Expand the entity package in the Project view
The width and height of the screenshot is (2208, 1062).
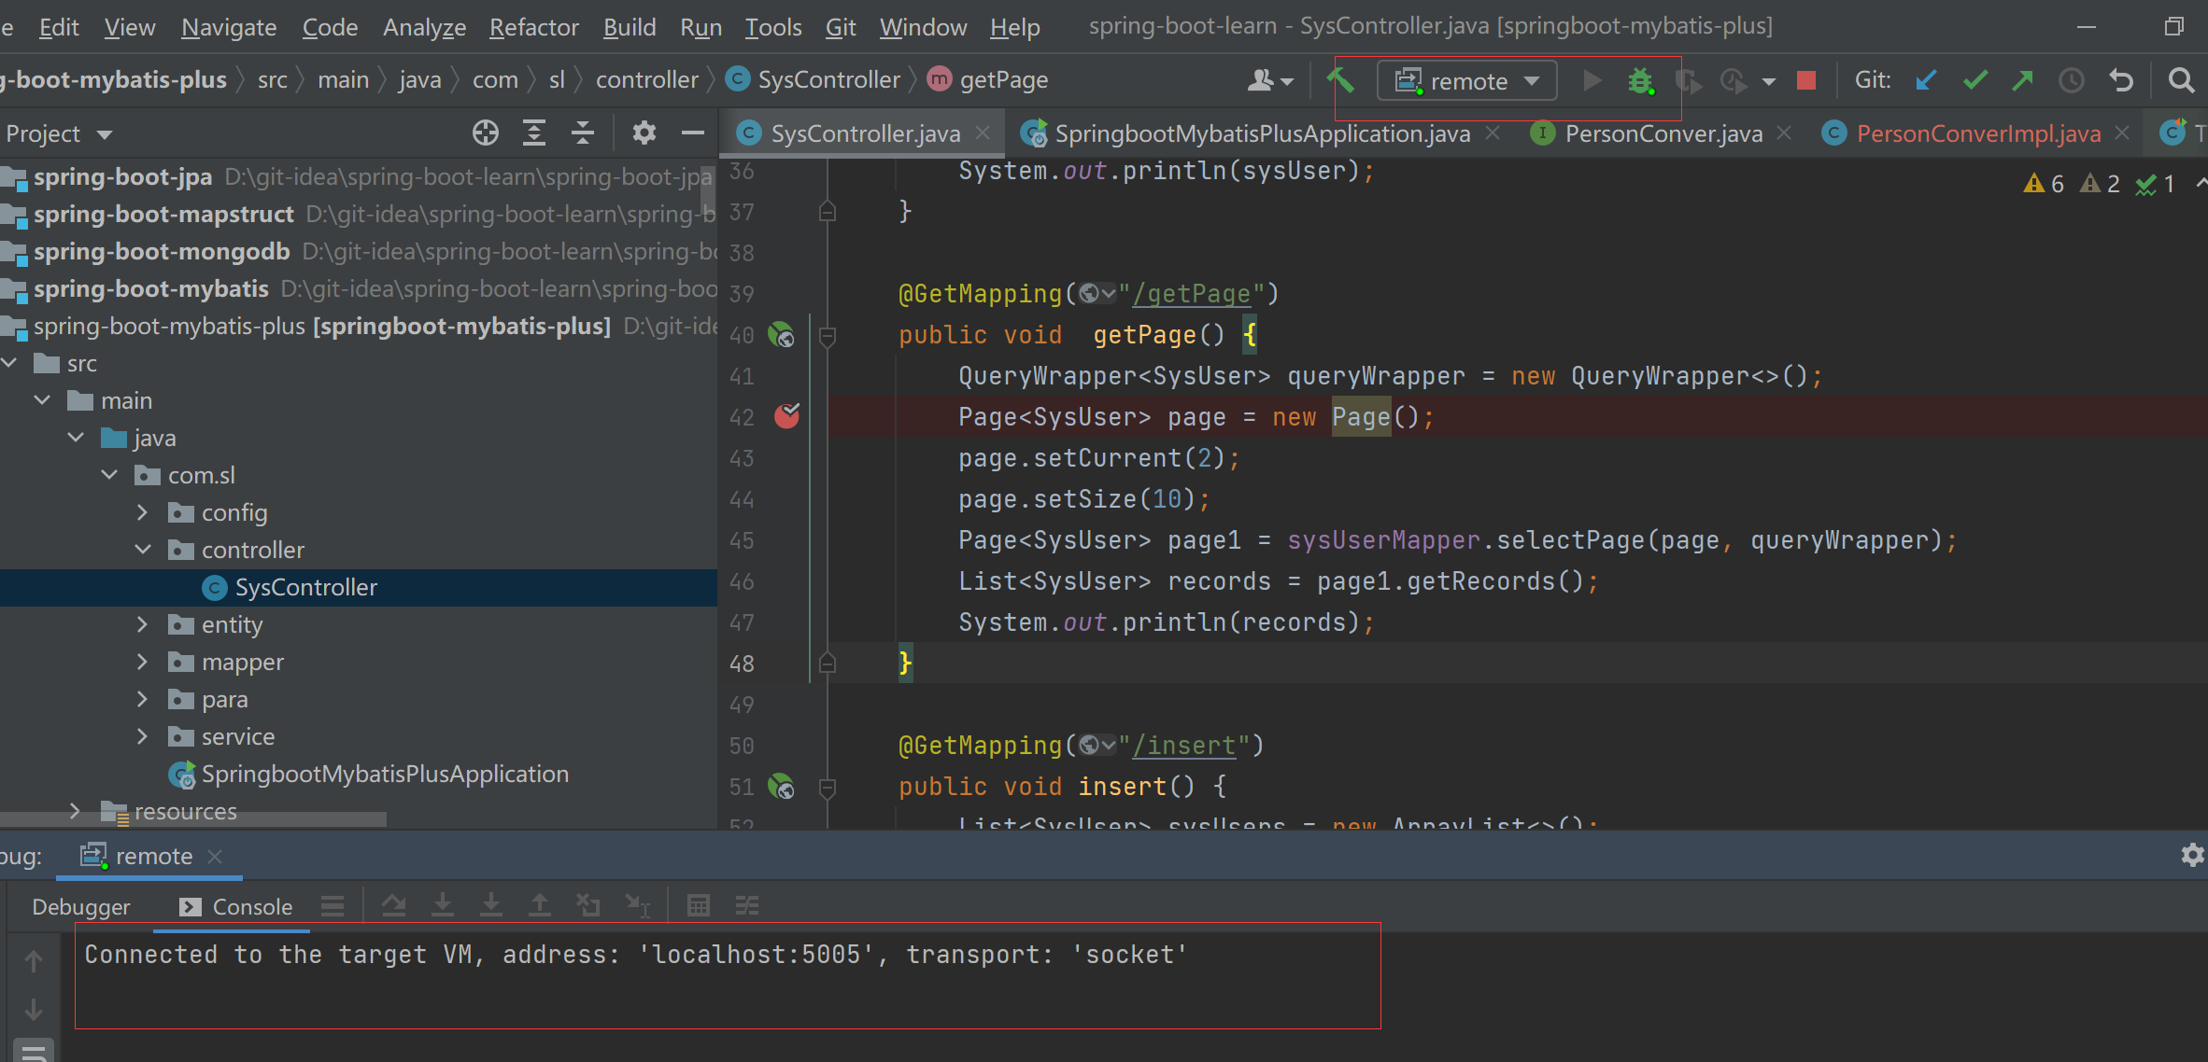click(143, 624)
